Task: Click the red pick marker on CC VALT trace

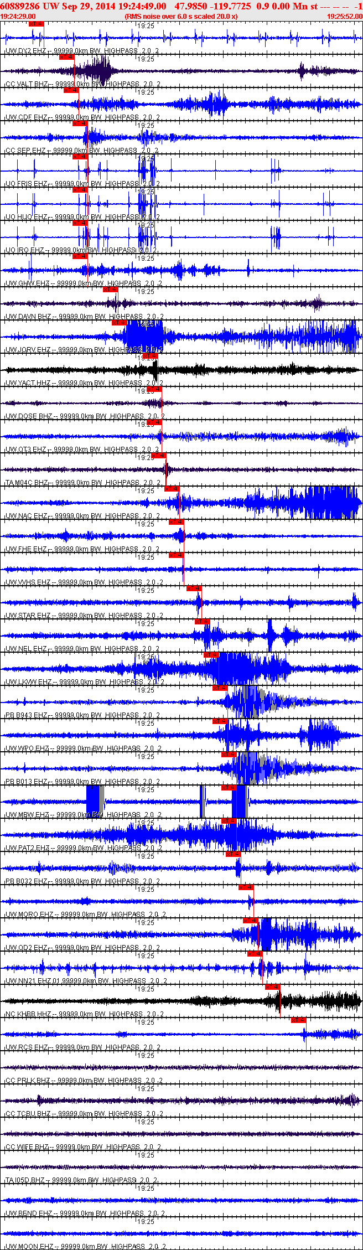Action: 67,57
